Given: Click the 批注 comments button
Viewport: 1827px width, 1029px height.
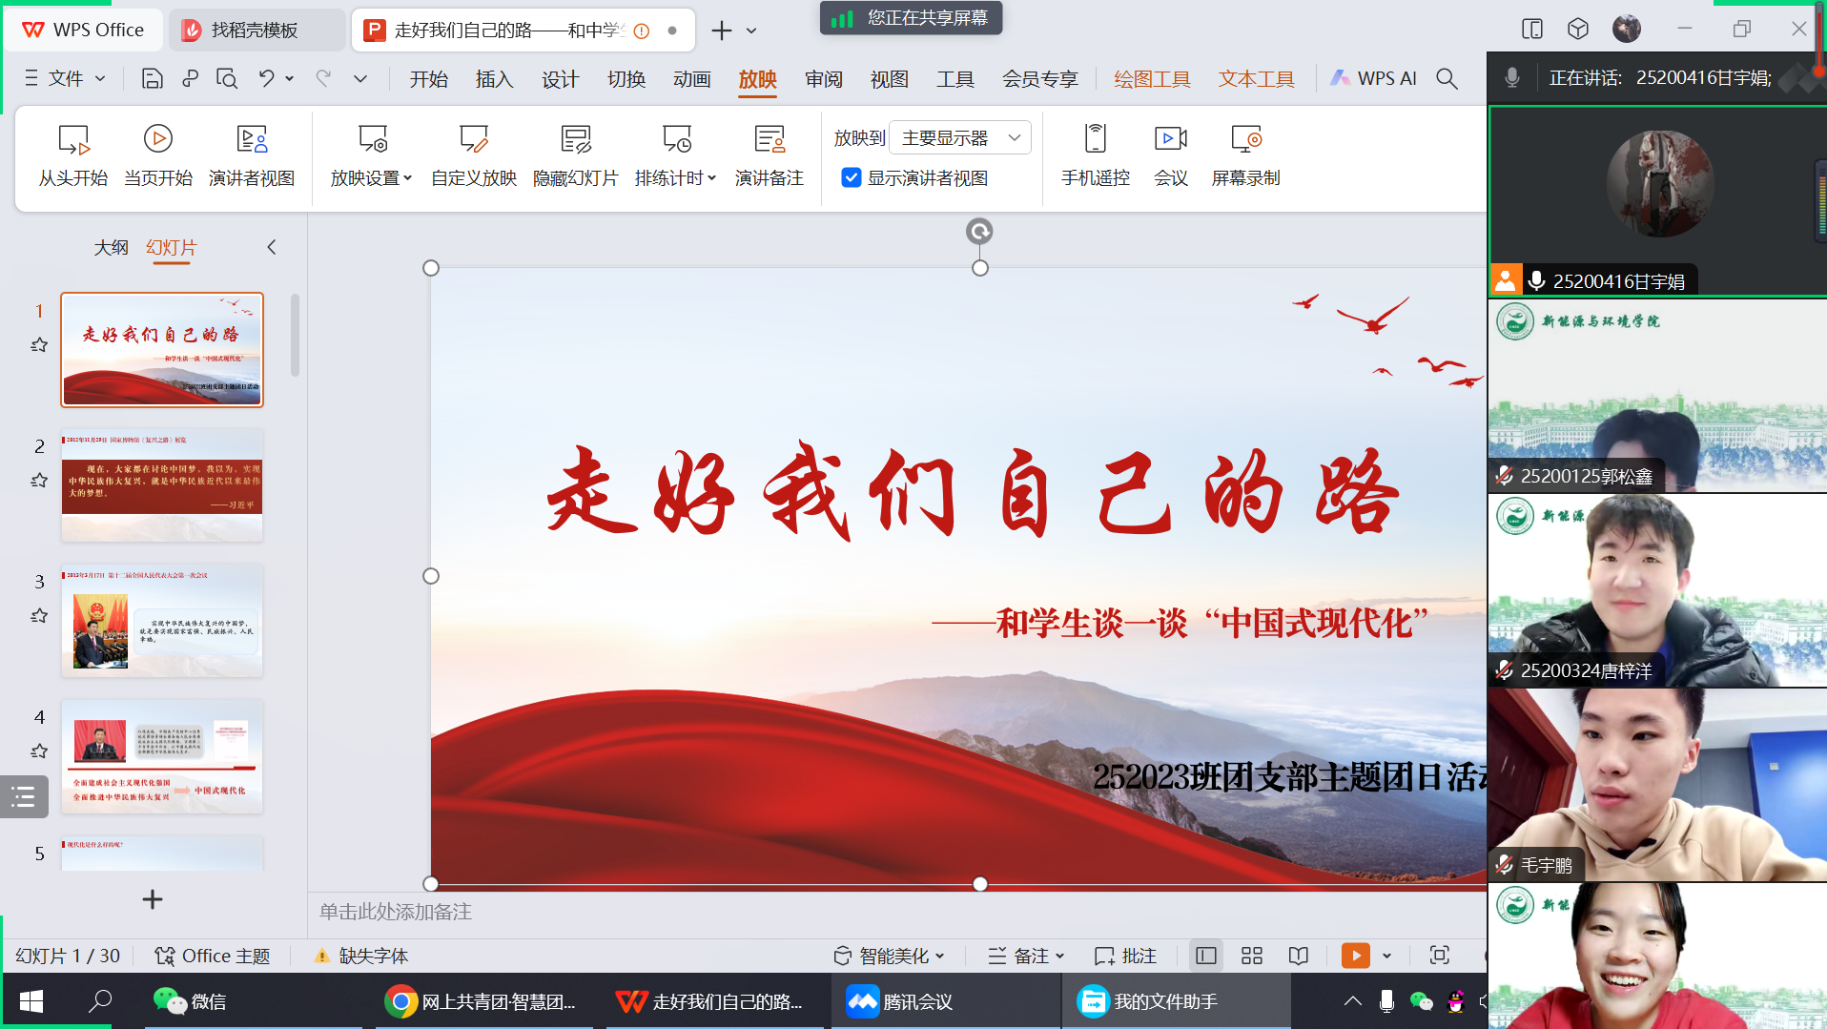Looking at the screenshot, I should tap(1126, 956).
